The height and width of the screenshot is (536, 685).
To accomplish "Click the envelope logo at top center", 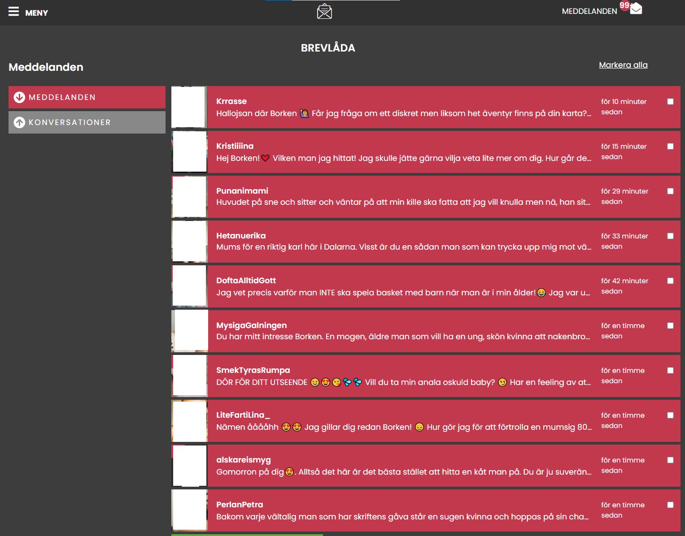I will click(x=324, y=12).
